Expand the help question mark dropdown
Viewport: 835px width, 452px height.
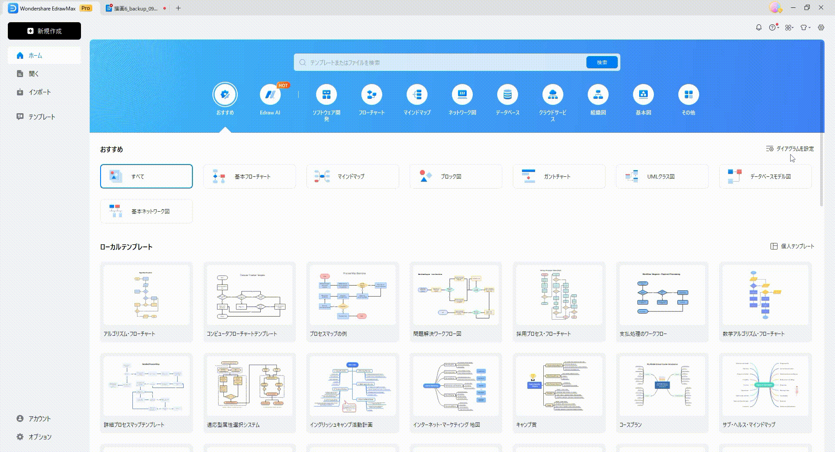tap(773, 27)
